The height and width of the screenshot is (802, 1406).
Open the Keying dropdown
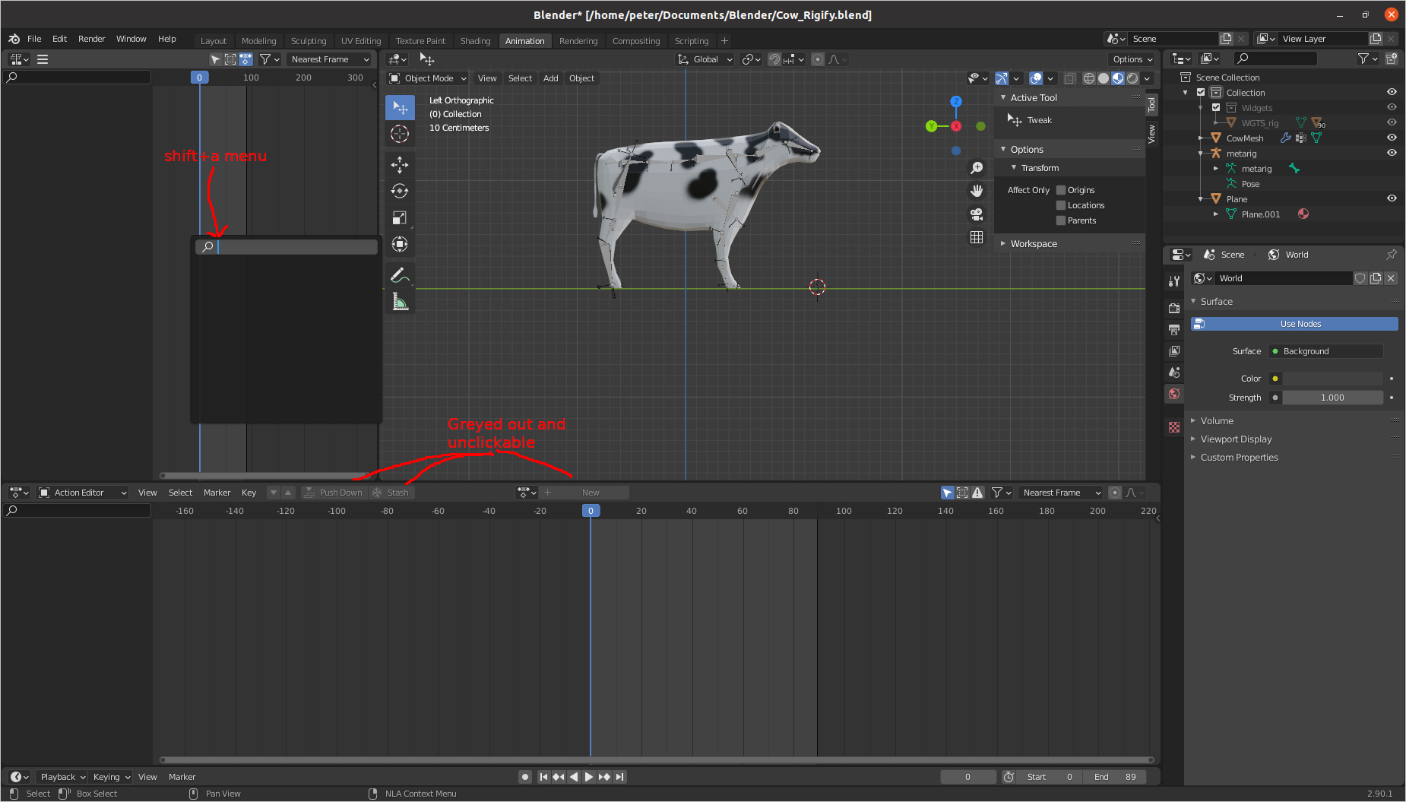point(111,777)
